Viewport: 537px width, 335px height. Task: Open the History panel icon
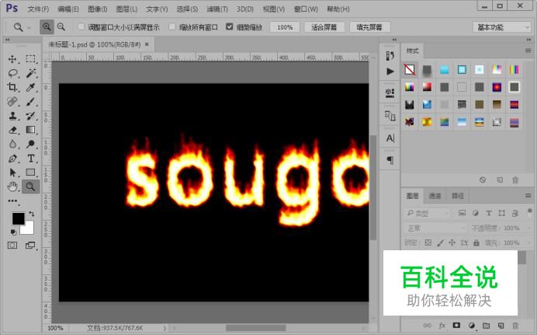[390, 55]
